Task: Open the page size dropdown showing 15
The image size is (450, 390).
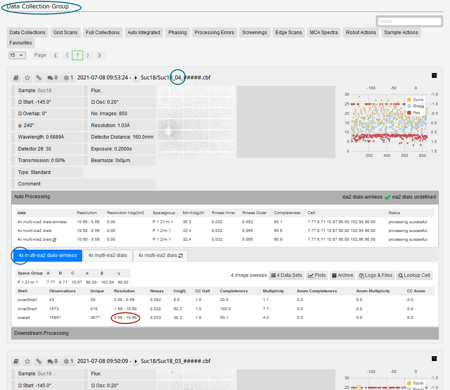Action: (x=17, y=55)
